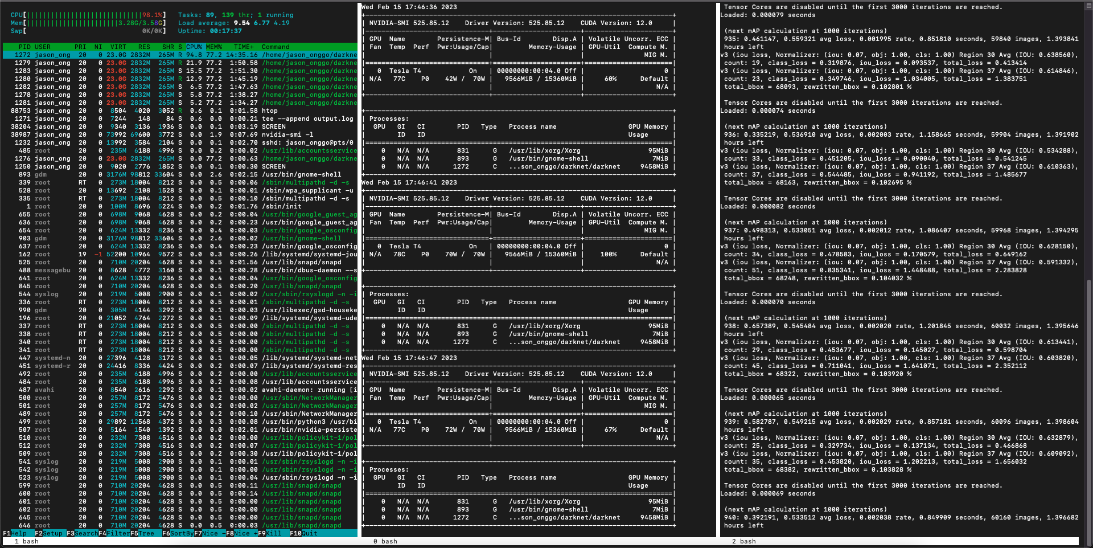Sort by the CPU% column header
Screen dimensions: 1093x548
pos(194,47)
